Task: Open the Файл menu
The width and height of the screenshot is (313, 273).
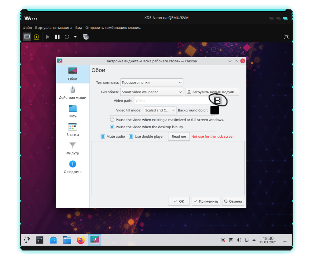Action: click(x=27, y=28)
